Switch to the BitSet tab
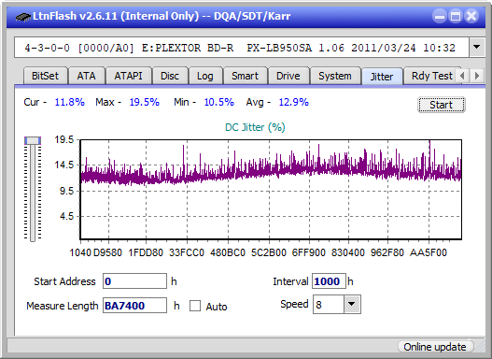 (45, 76)
